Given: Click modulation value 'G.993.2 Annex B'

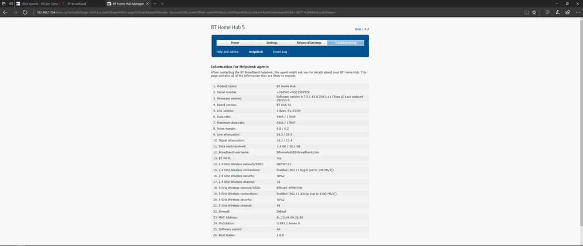Looking at the screenshot, I should [x=288, y=223].
